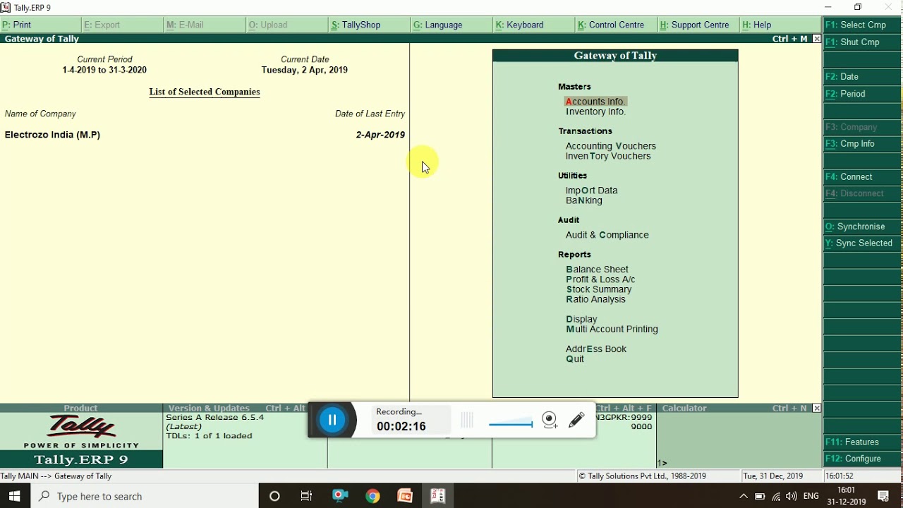The width and height of the screenshot is (903, 508).
Task: Select Inventory Info. under Masters
Action: (595, 111)
